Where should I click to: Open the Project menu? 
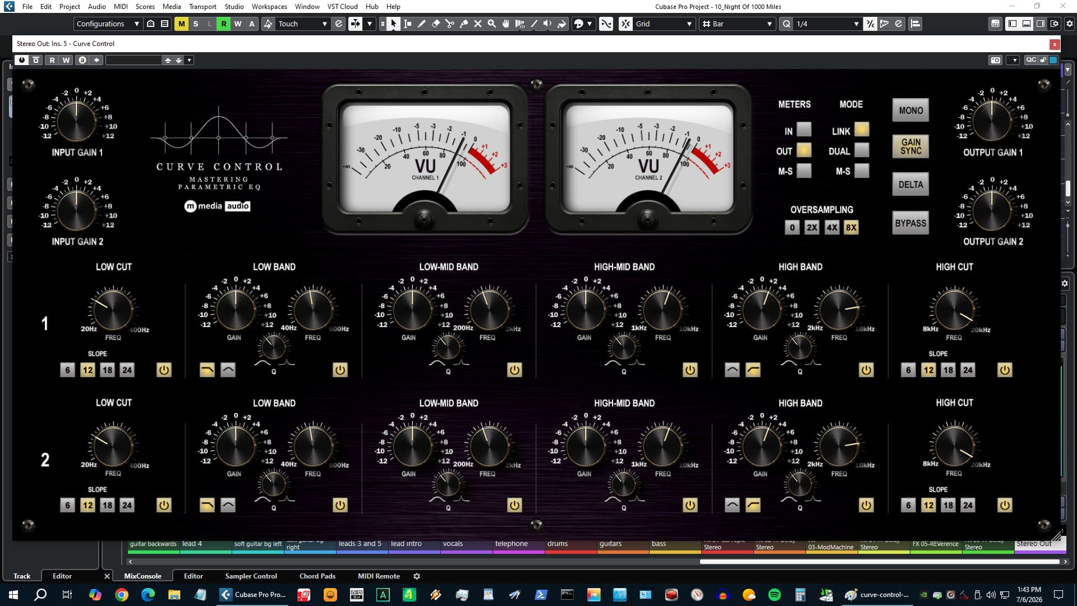tap(70, 7)
